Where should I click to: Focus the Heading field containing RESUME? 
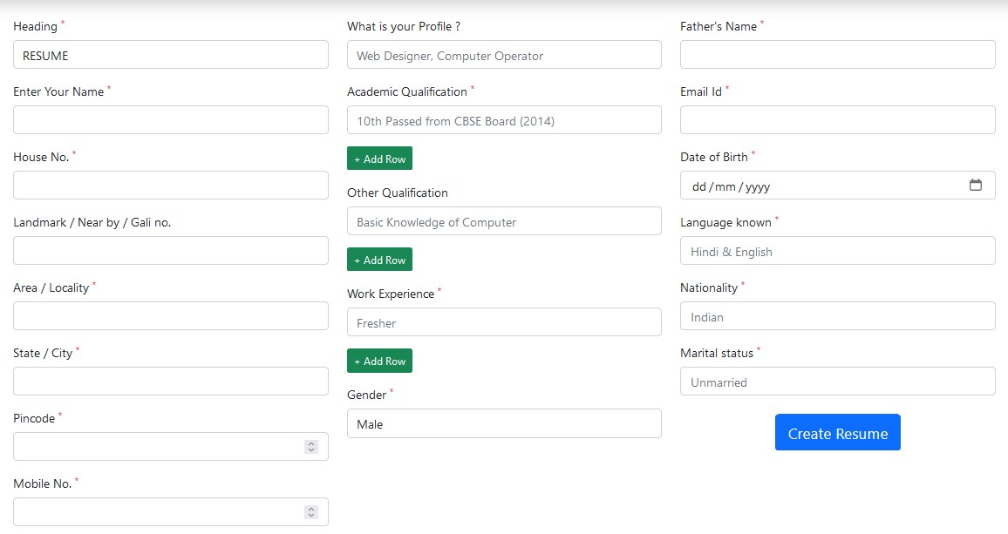tap(170, 55)
